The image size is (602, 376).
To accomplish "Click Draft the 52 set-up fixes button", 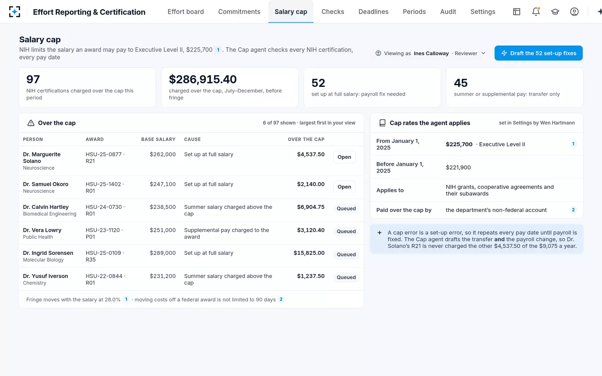I will (538, 53).
